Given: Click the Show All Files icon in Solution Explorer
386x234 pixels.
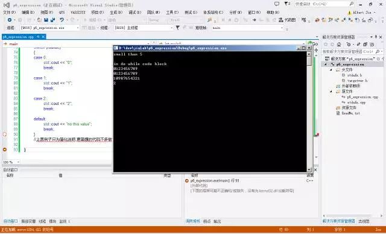Looking at the screenshot, I should pos(372,45).
